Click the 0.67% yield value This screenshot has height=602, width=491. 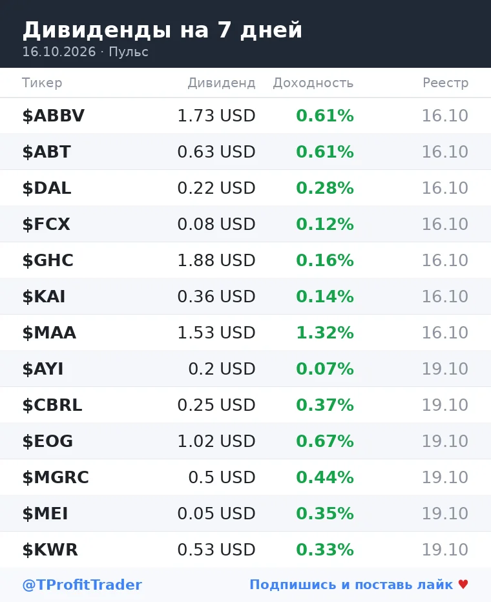point(325,441)
